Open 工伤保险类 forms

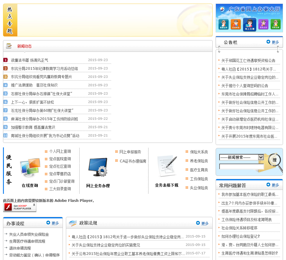(x=199, y=179)
